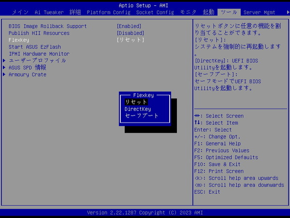Expand ユーザープロファイル submenu arrow
The height and width of the screenshot is (218, 290).
pos(5,61)
